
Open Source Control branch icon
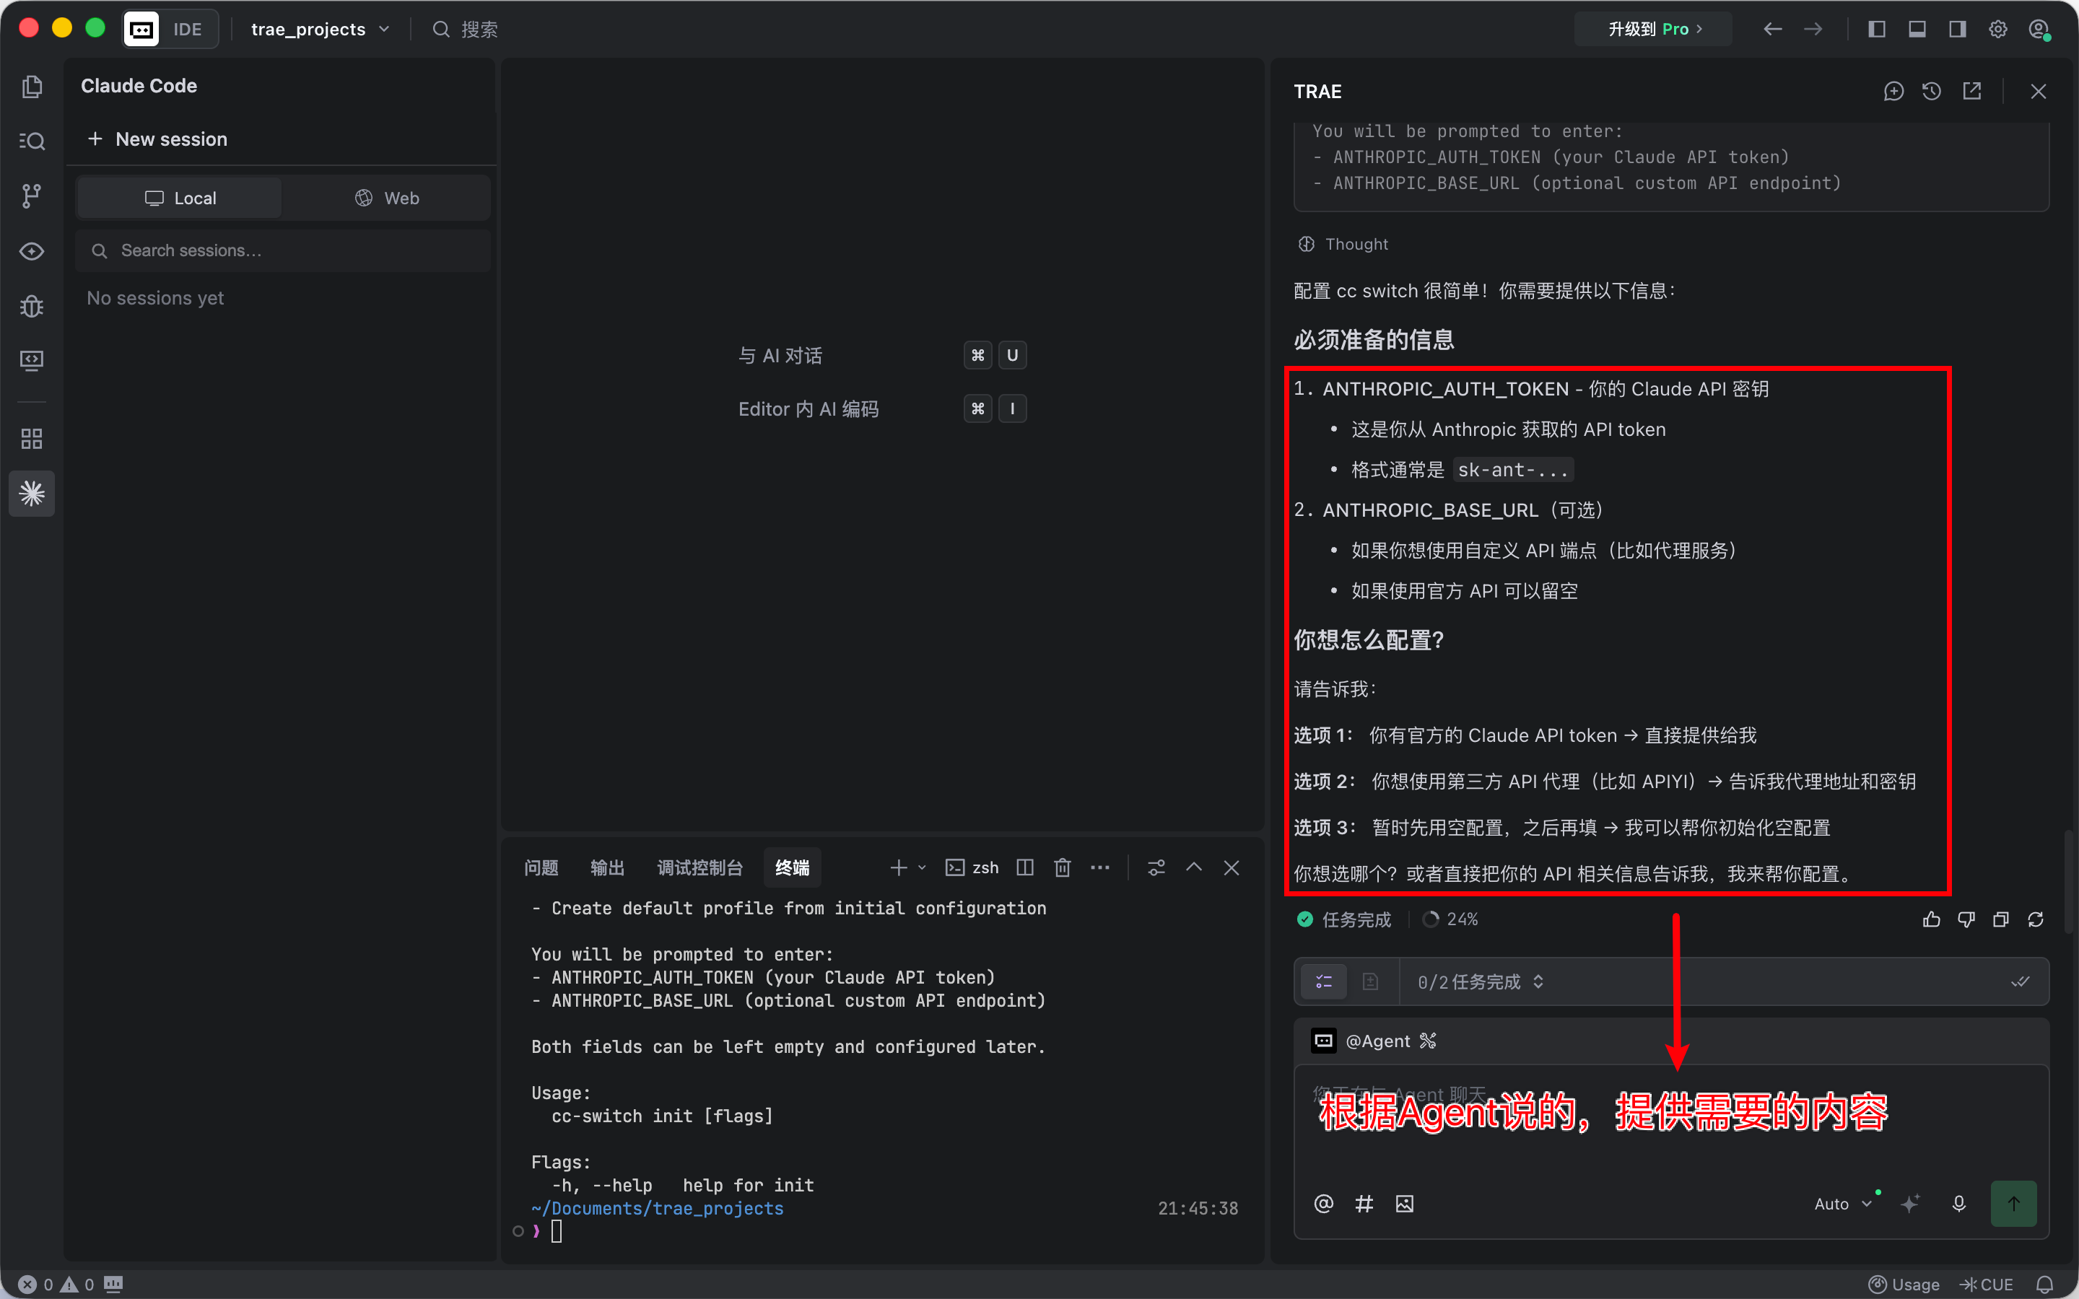click(x=32, y=196)
